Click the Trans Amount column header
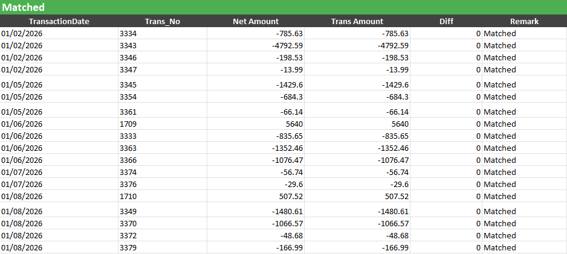Screen dimensions: 567x254 point(357,21)
